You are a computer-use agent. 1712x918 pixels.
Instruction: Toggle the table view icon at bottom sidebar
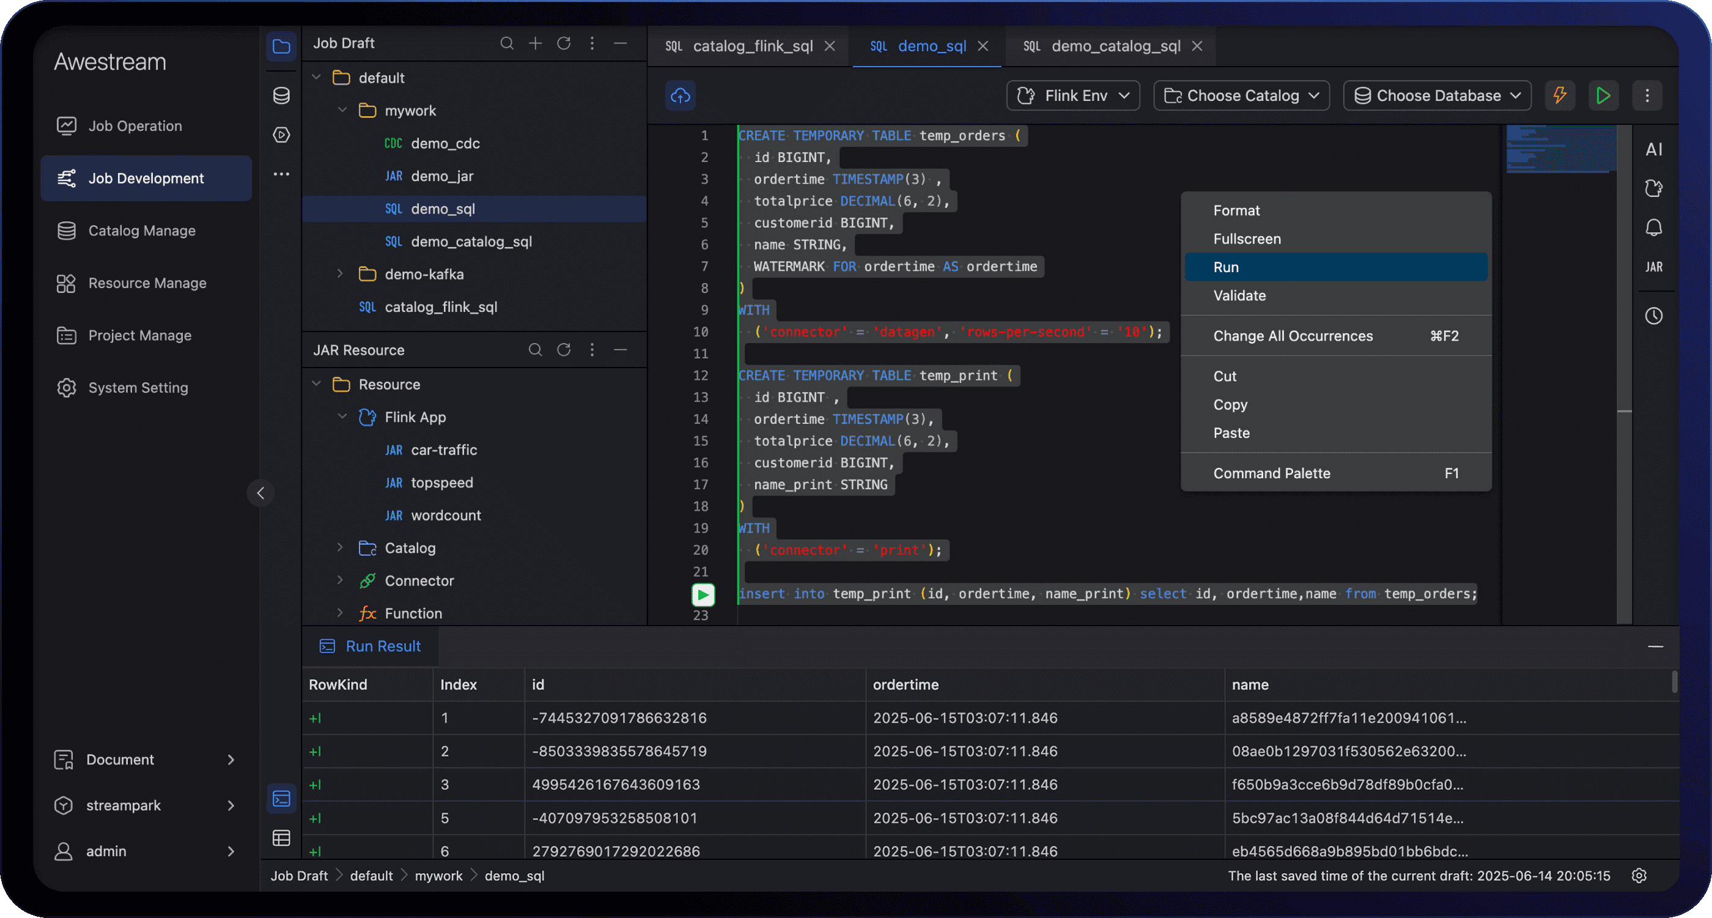[281, 838]
